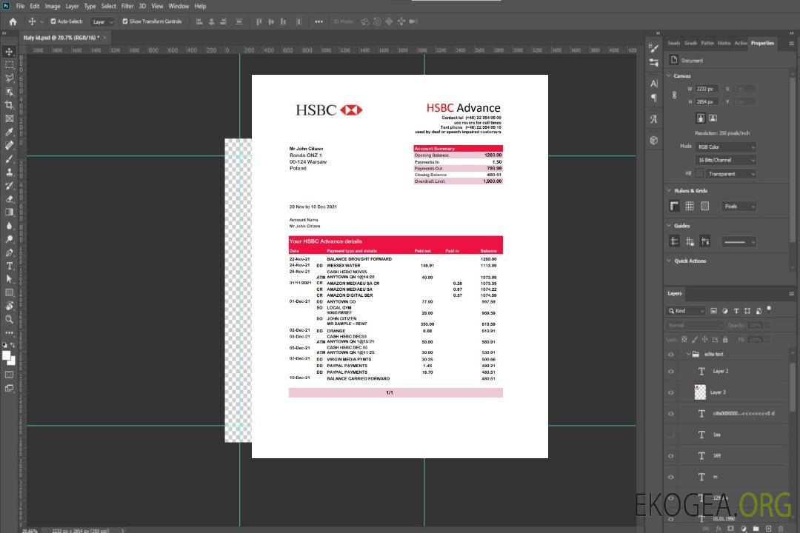Open the Paragraph panel icon
This screenshot has width=800, height=533.
[653, 98]
